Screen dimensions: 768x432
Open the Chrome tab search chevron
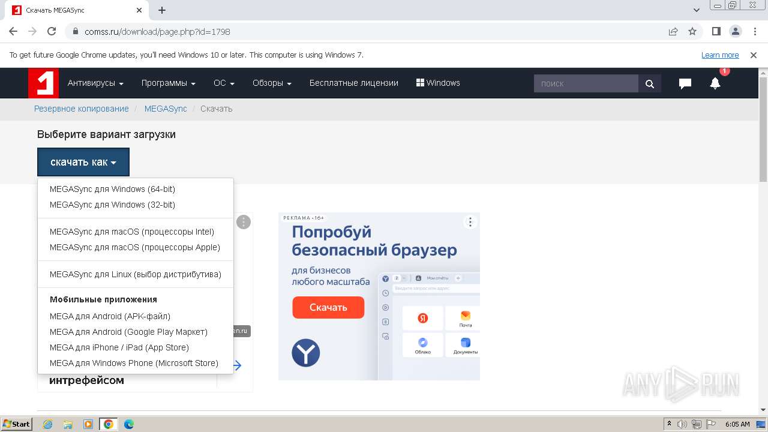pos(697,10)
